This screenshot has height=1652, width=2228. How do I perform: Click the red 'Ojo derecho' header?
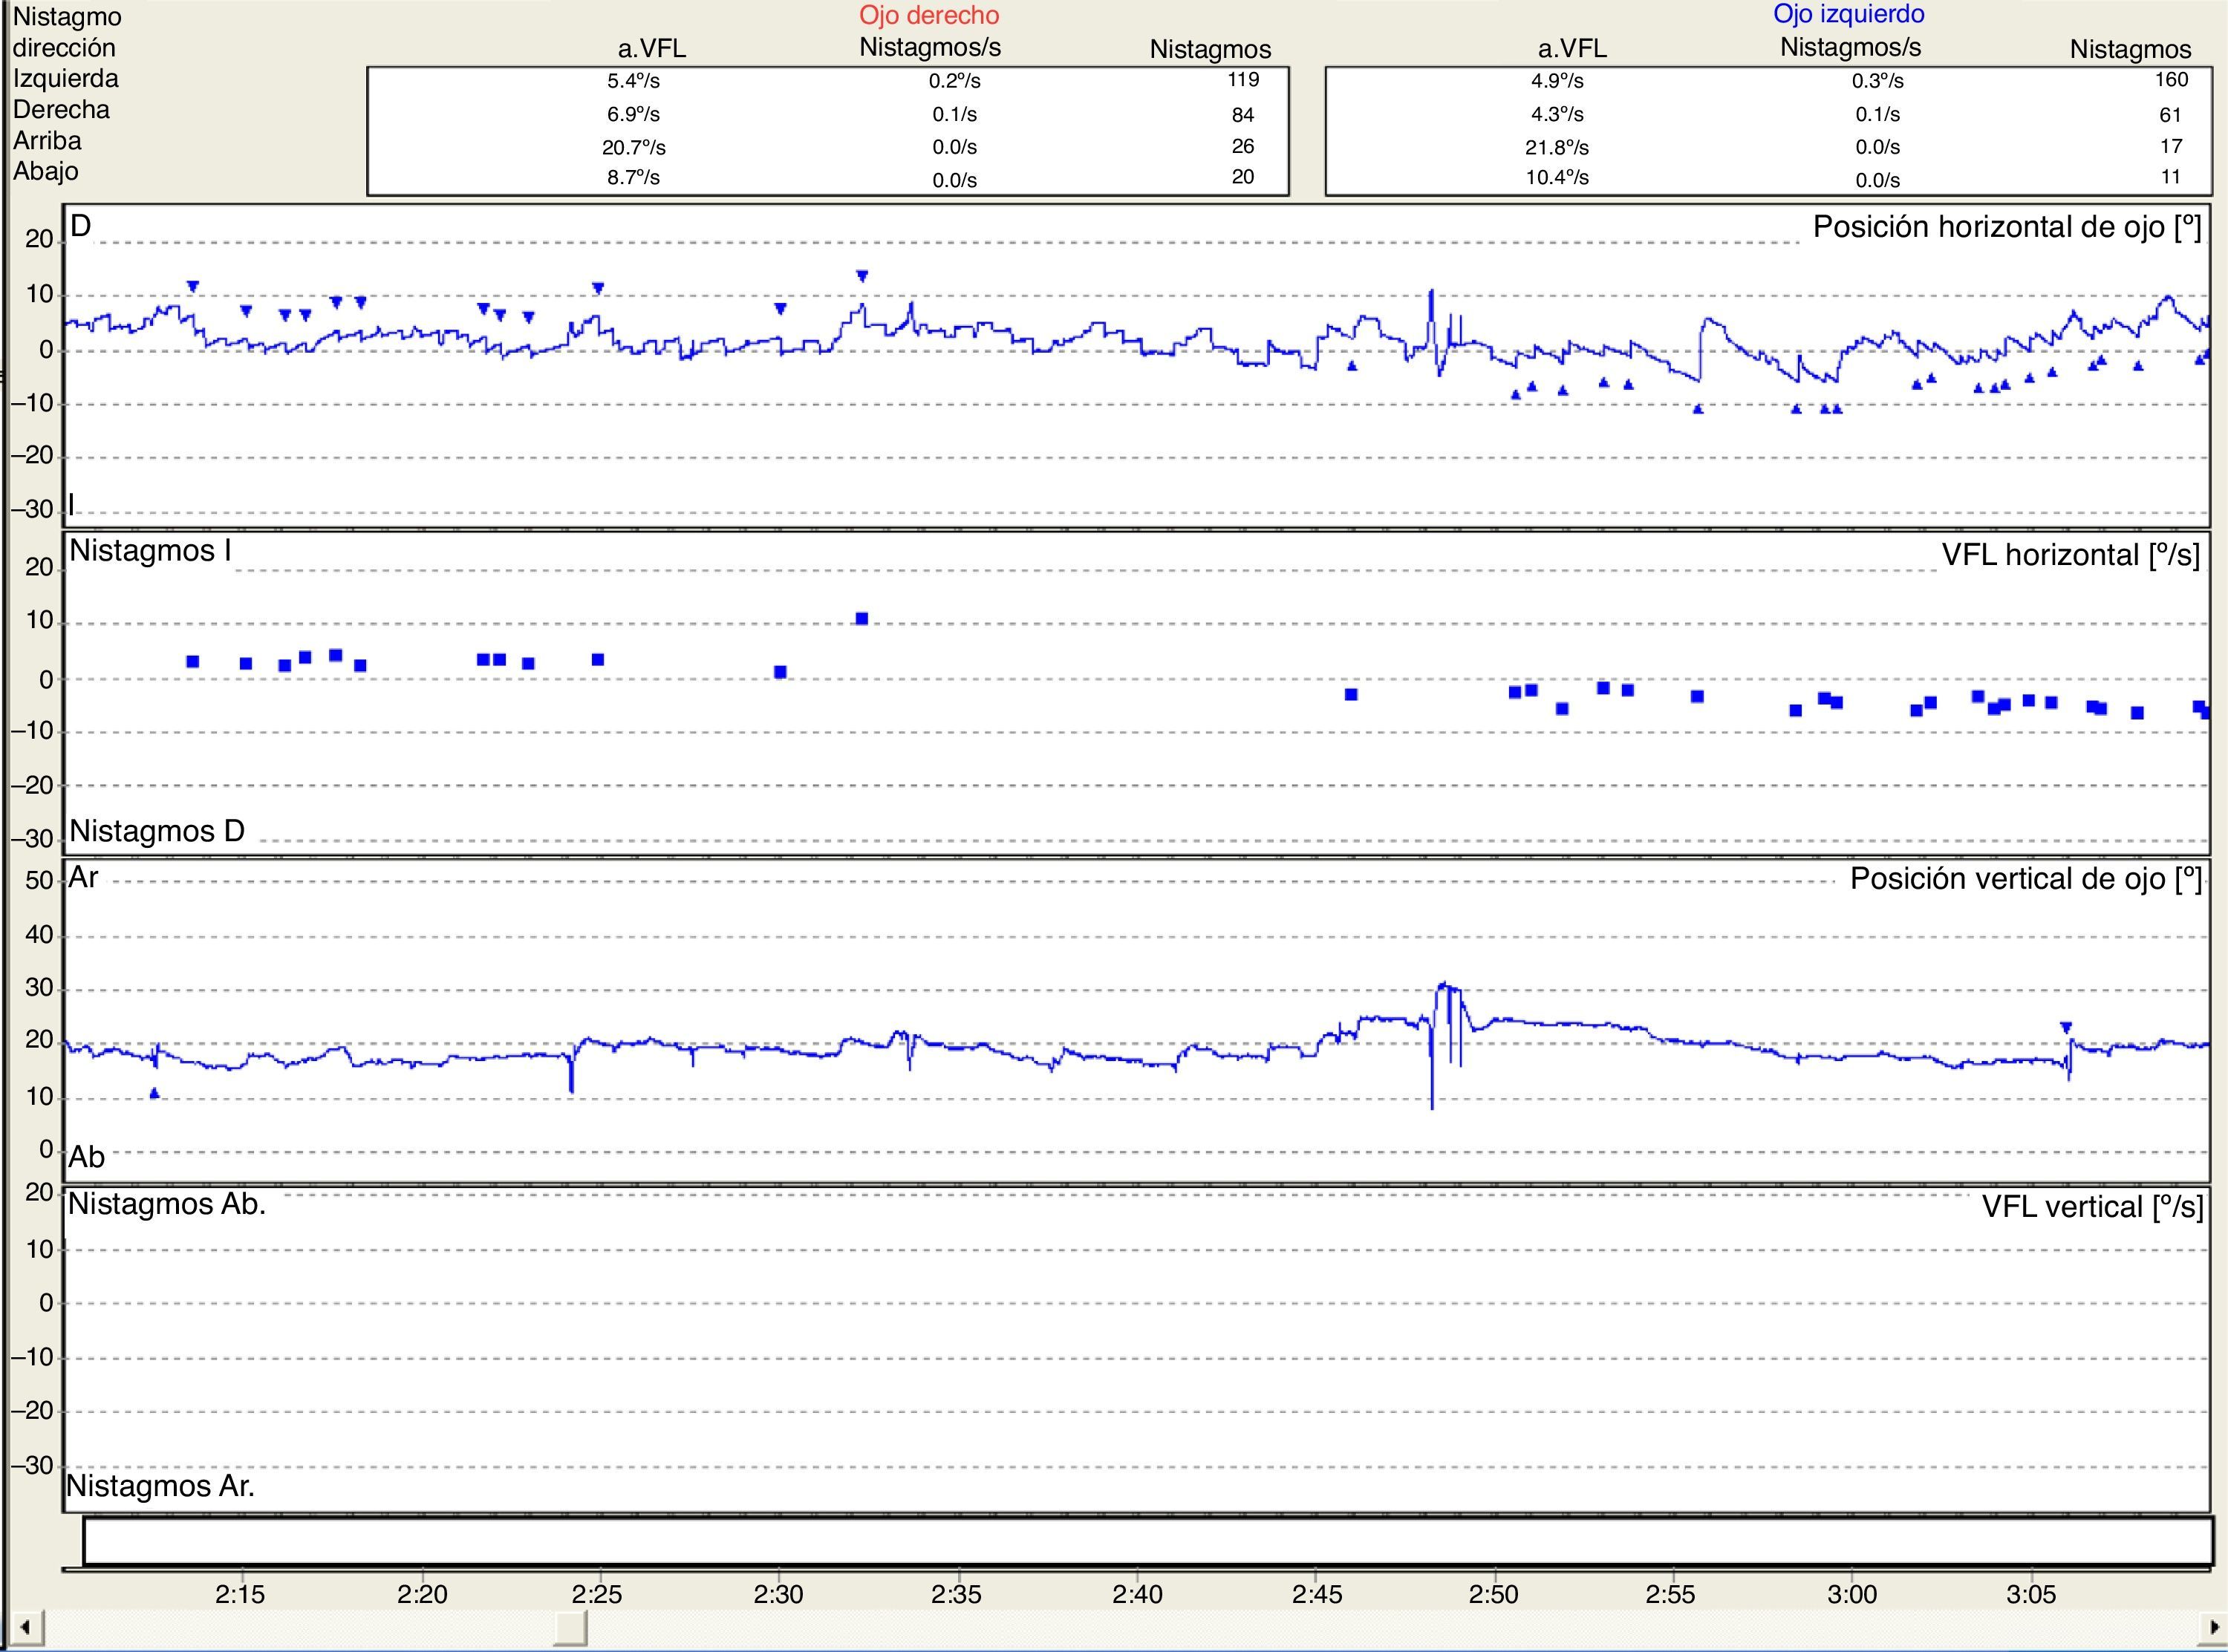pos(929,15)
